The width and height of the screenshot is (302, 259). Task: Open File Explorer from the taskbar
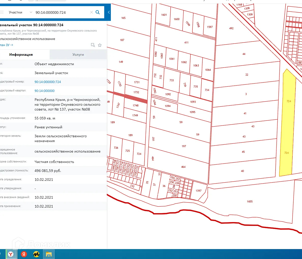click(x=49, y=254)
